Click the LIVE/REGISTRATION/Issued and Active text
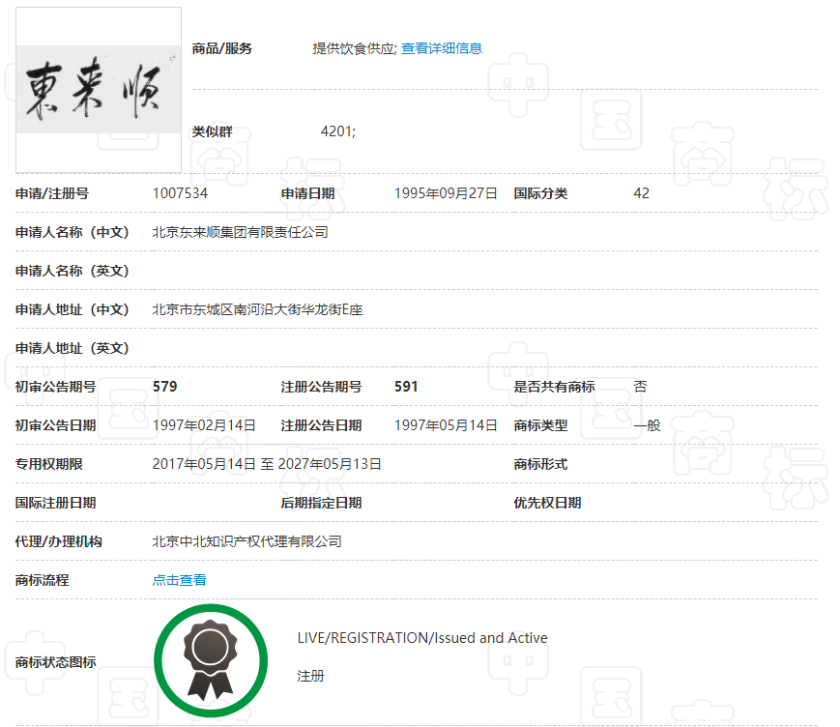The height and width of the screenshot is (727, 840). coord(422,638)
